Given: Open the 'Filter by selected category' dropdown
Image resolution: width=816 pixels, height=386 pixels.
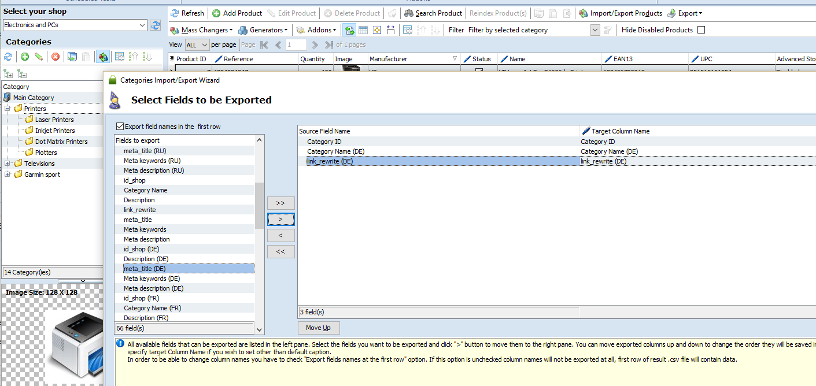Looking at the screenshot, I should (595, 30).
